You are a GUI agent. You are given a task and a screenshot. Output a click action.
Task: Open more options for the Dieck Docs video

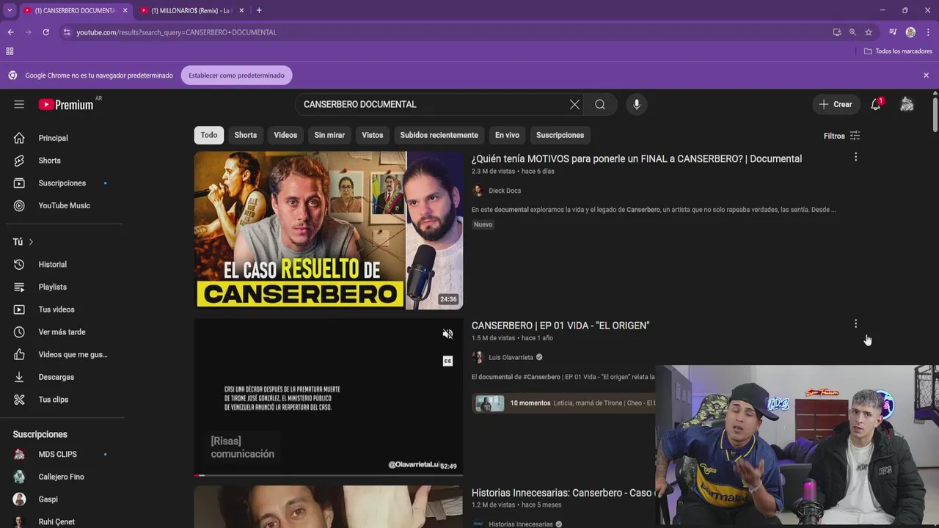[855, 157]
